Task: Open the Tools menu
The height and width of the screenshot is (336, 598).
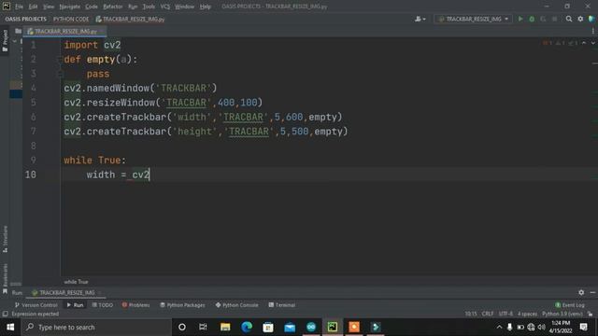Action: (x=149, y=7)
